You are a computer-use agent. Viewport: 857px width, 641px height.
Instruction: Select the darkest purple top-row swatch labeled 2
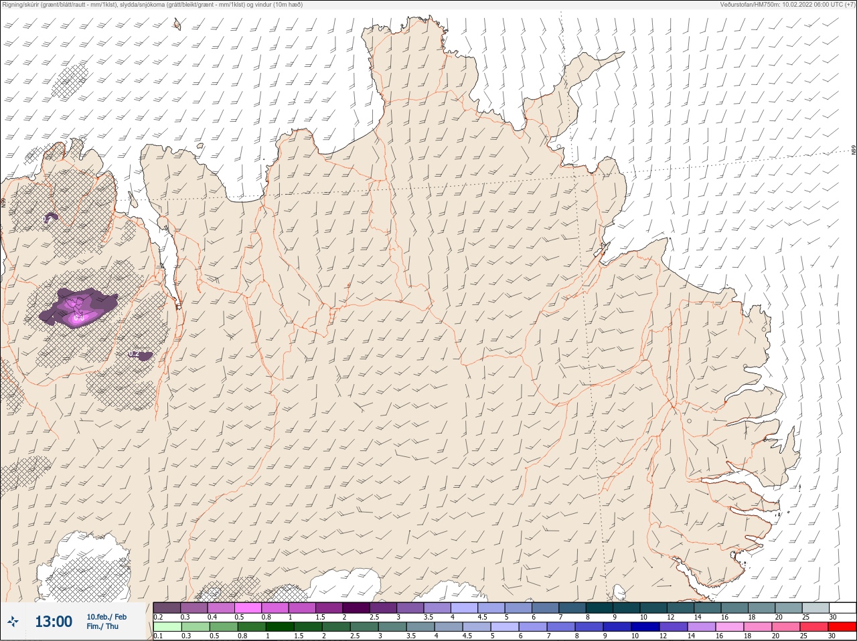click(356, 608)
